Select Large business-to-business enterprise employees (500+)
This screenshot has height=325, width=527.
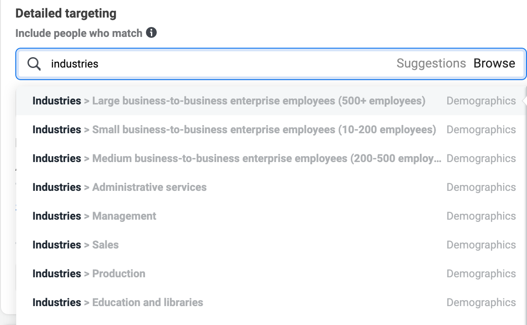coord(271,101)
